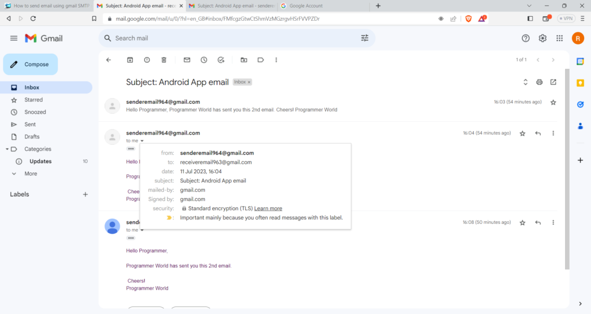Image resolution: width=591 pixels, height=314 pixels.
Task: Add the conversation to Tasks
Action: pos(221,60)
